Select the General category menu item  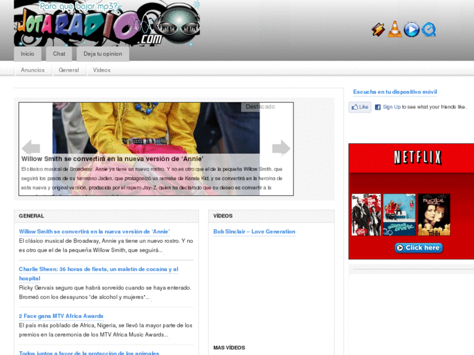tap(68, 70)
